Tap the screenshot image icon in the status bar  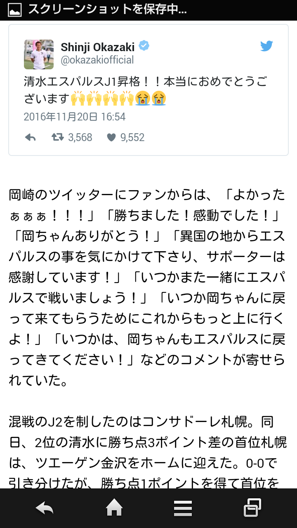15,10
